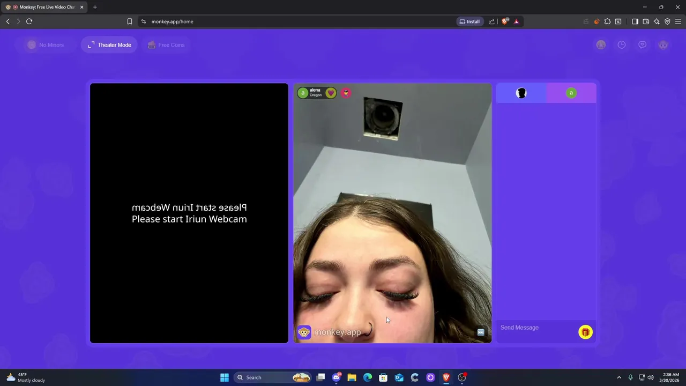
Task: Click the text 'alena'
Action: tap(315, 90)
